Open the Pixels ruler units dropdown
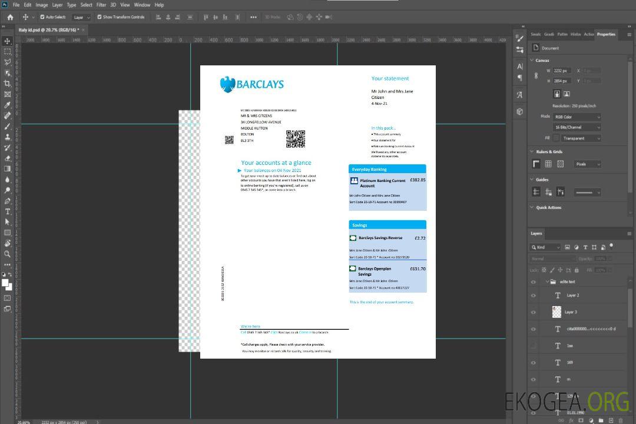Image resolution: width=636 pixels, height=424 pixels. [588, 164]
